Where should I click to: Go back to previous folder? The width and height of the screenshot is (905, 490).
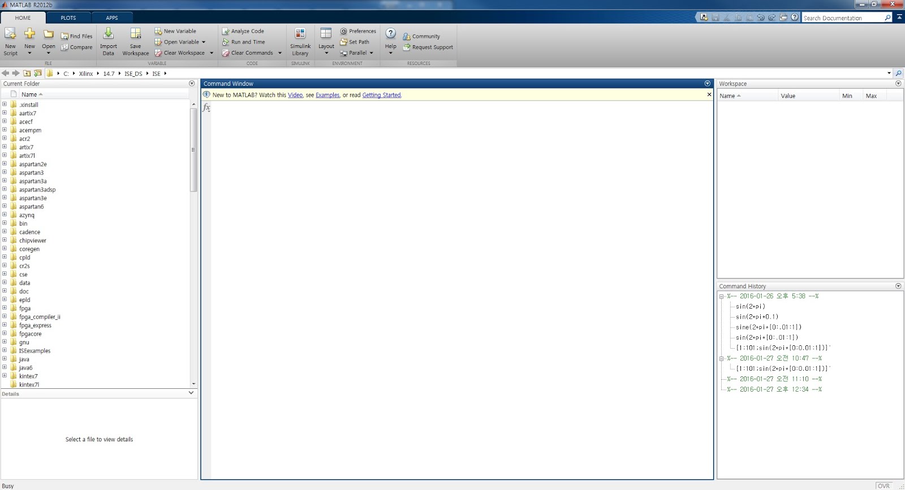pyautogui.click(x=6, y=73)
